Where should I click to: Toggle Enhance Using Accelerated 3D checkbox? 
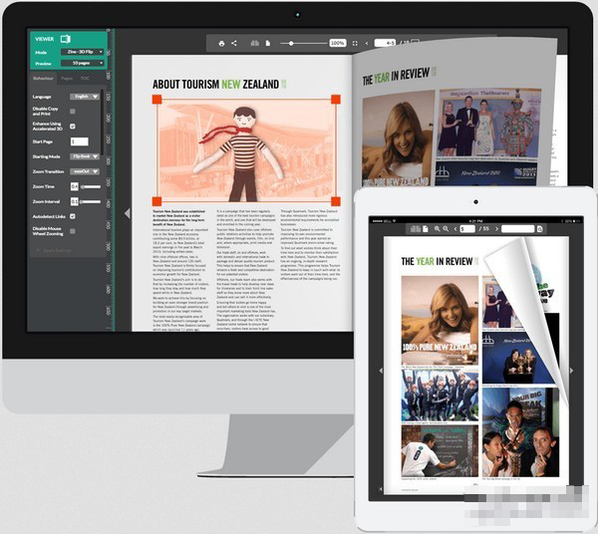point(73,127)
